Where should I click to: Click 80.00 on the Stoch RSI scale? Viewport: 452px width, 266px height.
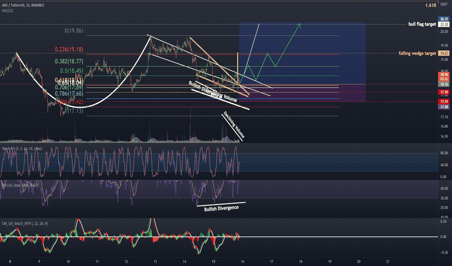tap(444, 153)
